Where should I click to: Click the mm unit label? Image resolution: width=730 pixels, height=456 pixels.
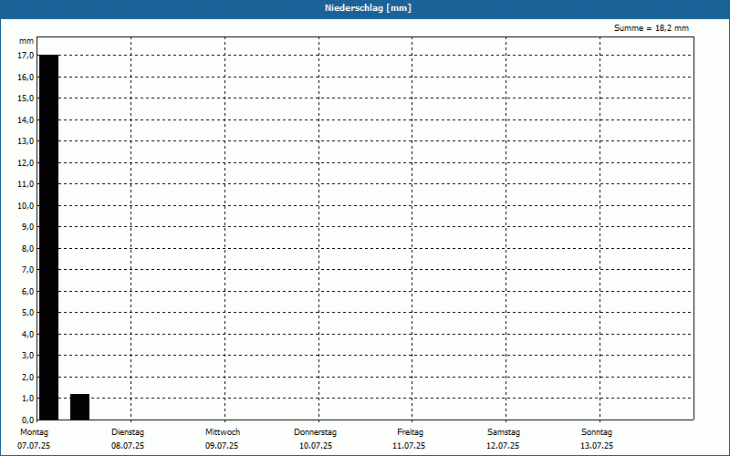pos(26,41)
